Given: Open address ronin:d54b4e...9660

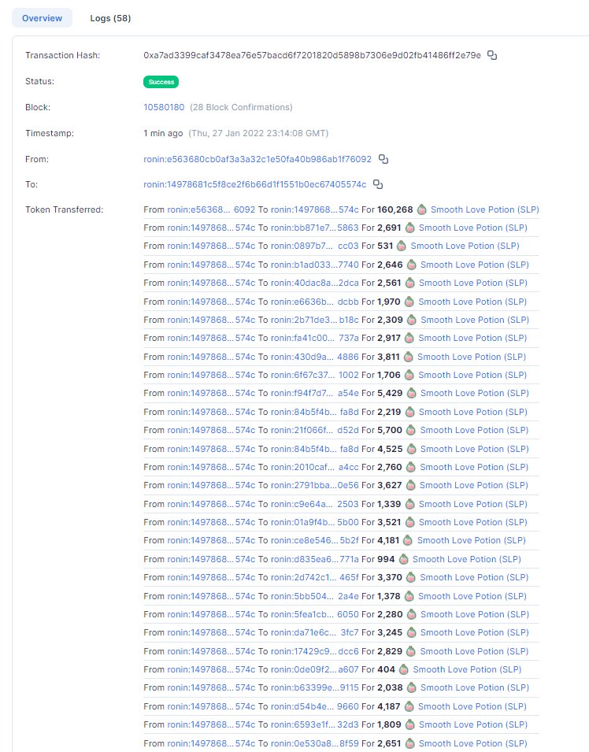Looking at the screenshot, I should coord(315,706).
